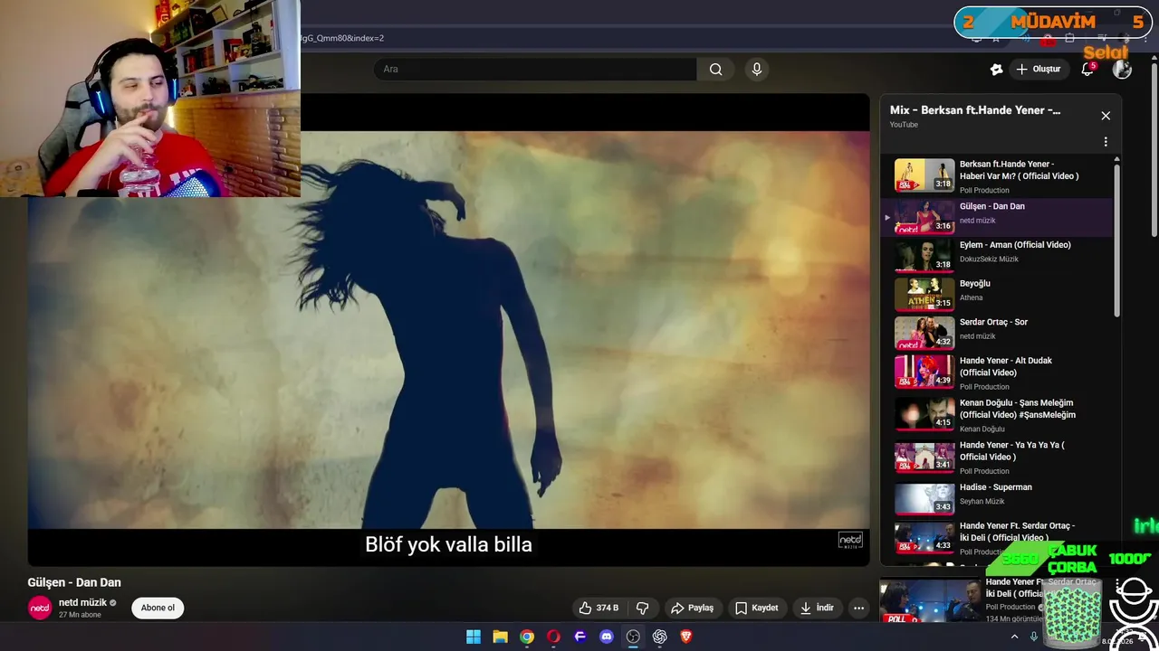The image size is (1159, 651).
Task: Click the video player area
Action: click(x=448, y=330)
